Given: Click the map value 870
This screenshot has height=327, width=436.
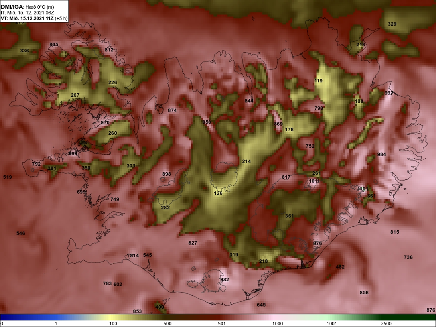Looking at the screenshot, I should tap(105, 123).
